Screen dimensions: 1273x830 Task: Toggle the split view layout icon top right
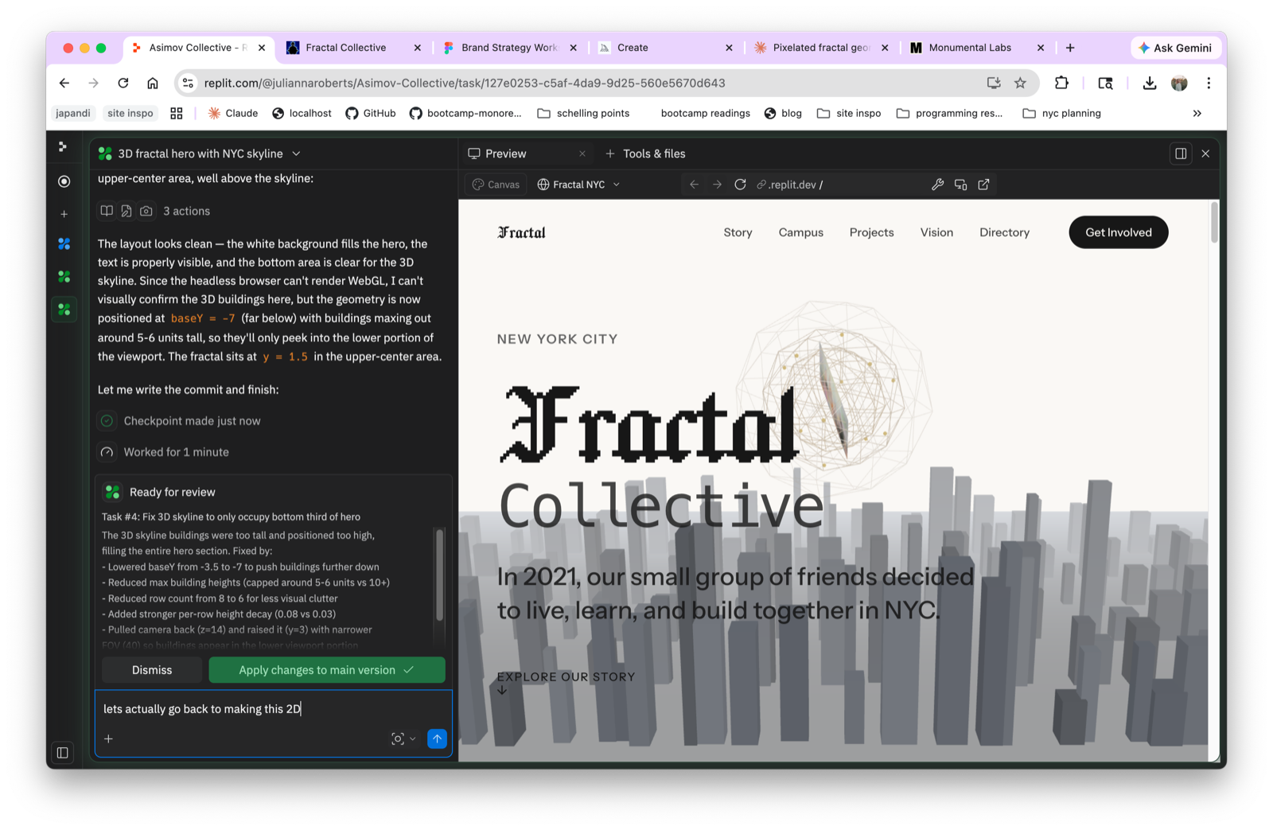[x=1181, y=153]
